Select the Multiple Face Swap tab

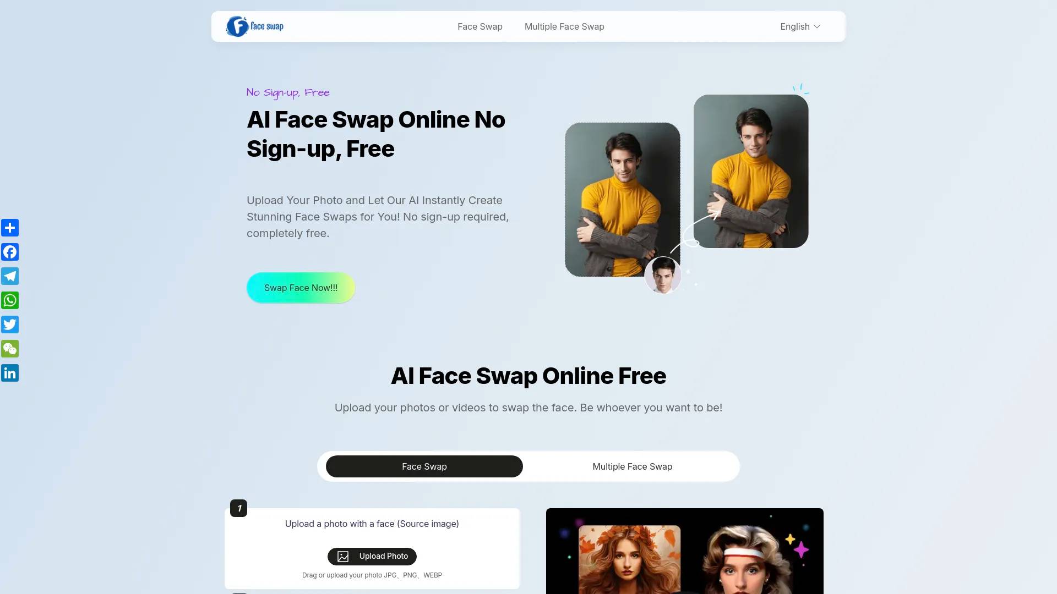pyautogui.click(x=631, y=466)
